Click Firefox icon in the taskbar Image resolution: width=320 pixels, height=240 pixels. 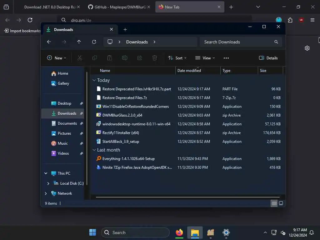(x=179, y=232)
